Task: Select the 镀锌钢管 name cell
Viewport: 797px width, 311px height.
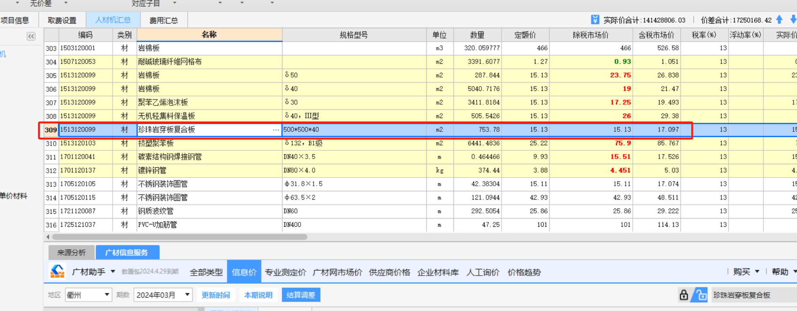Action: (x=209, y=170)
